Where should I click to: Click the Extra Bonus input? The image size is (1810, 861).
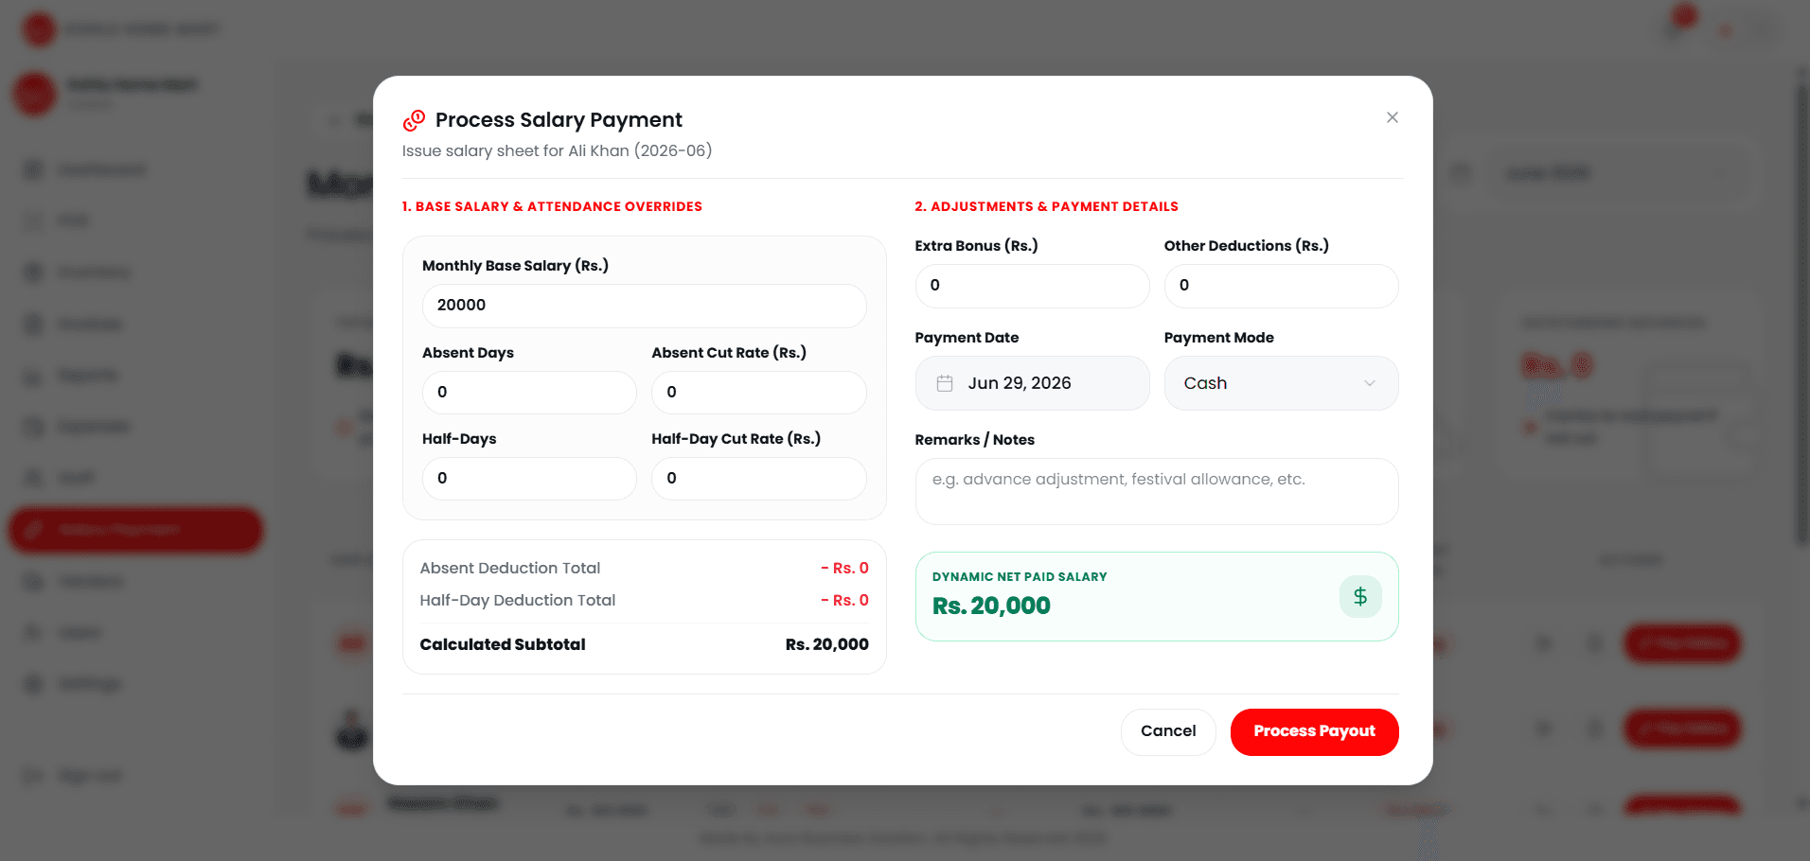click(x=1032, y=286)
